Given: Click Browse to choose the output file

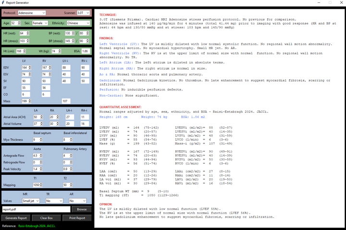Looking at the screenshot, I should tap(82, 209).
